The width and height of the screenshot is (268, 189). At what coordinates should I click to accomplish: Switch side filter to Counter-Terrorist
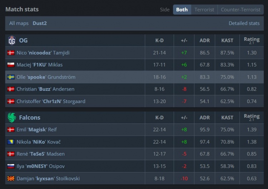pos(240,10)
